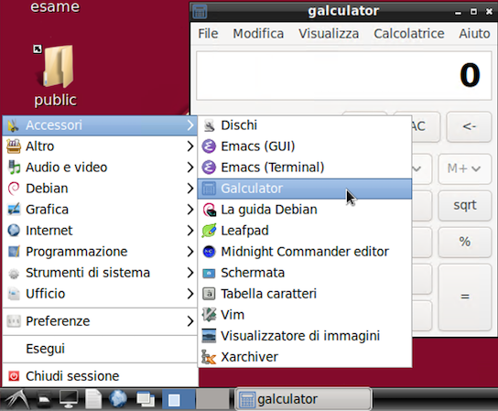Viewport: 498px width, 411px height.
Task: Click the galculator taskbar window button
Action: pyautogui.click(x=303, y=399)
